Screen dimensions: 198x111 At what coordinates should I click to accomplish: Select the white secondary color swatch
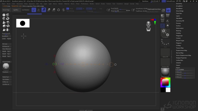[x=168, y=90]
